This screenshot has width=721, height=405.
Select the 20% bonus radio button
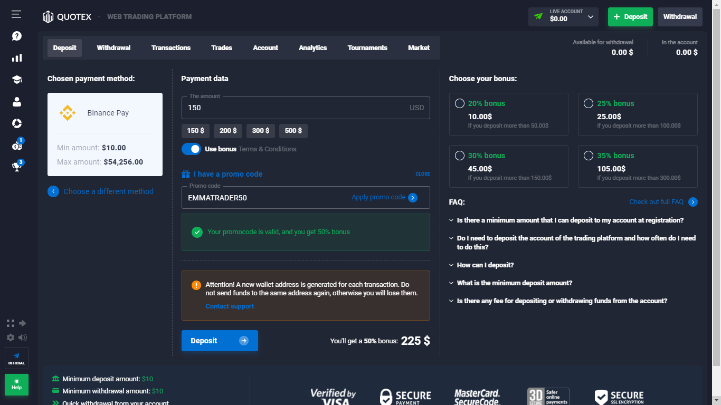tap(460, 103)
